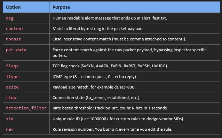The width and height of the screenshot is (222, 138).
Task: Click the 'Unique rule ID' description
Action: click(118, 119)
